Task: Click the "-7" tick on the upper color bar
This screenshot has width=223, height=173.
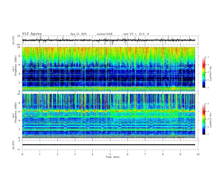Action: click(208, 88)
